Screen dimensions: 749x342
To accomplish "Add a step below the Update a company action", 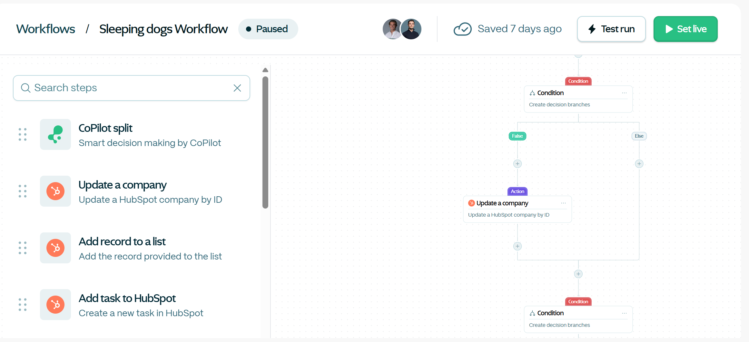I will coord(517,246).
